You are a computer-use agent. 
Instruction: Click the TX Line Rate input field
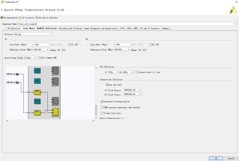(41, 45)
